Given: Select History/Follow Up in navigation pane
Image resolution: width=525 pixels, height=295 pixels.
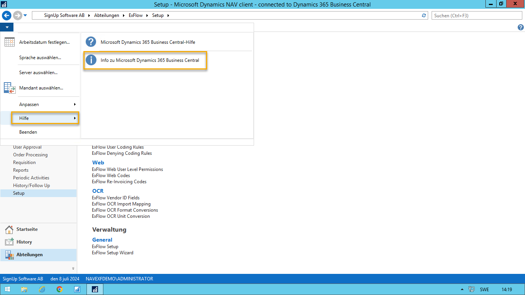Looking at the screenshot, I should (32, 186).
